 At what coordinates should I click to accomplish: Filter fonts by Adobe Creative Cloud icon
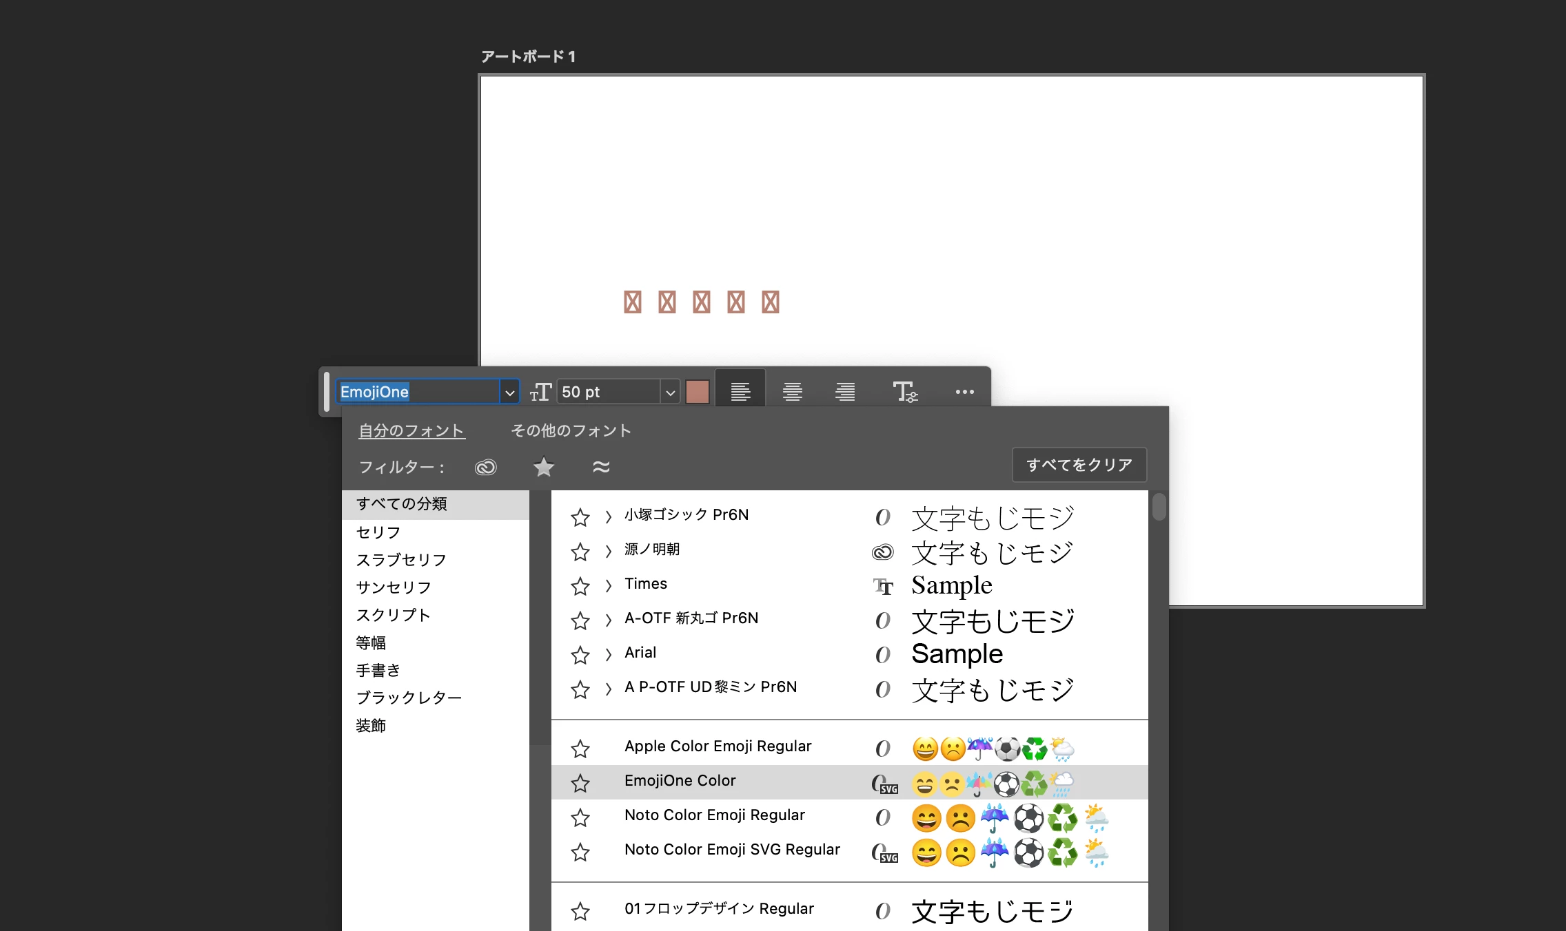point(486,468)
